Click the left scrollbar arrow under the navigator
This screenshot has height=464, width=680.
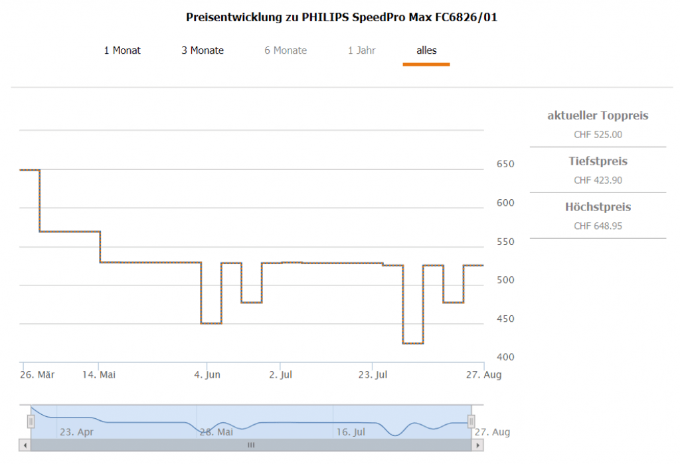(25, 445)
